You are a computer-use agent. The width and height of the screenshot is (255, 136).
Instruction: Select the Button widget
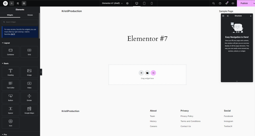coord(11,97)
